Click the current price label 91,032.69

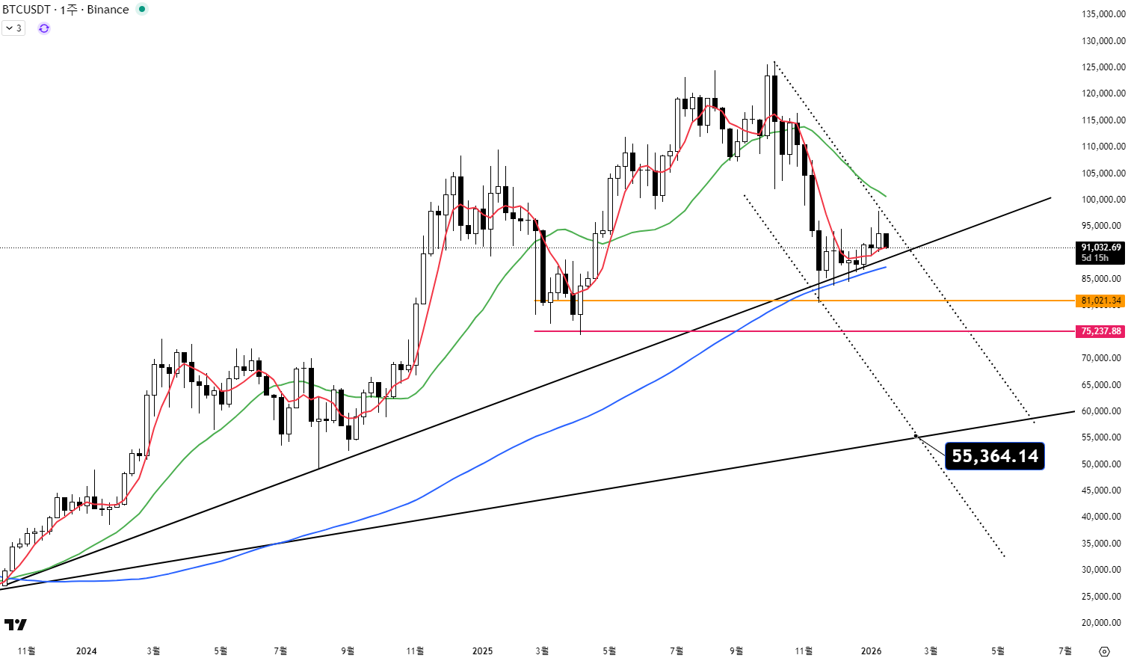(x=1100, y=247)
